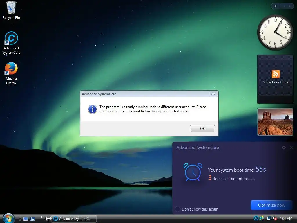297x223 pixels.
Task: Click Show desktop in Quick Launch
Action: (x=26, y=219)
